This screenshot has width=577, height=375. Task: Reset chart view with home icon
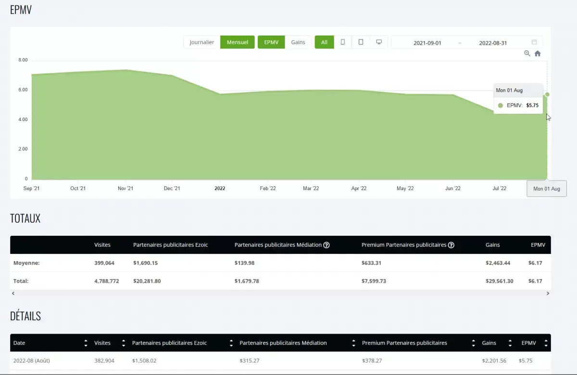point(538,54)
